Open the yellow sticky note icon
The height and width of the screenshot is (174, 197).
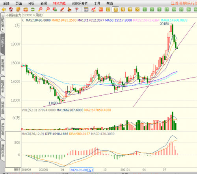tap(18, 9)
